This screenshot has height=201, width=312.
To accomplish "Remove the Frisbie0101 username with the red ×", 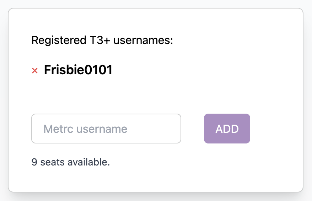I will pyautogui.click(x=35, y=71).
